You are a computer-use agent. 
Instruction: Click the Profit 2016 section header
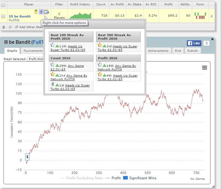[x=118, y=58]
